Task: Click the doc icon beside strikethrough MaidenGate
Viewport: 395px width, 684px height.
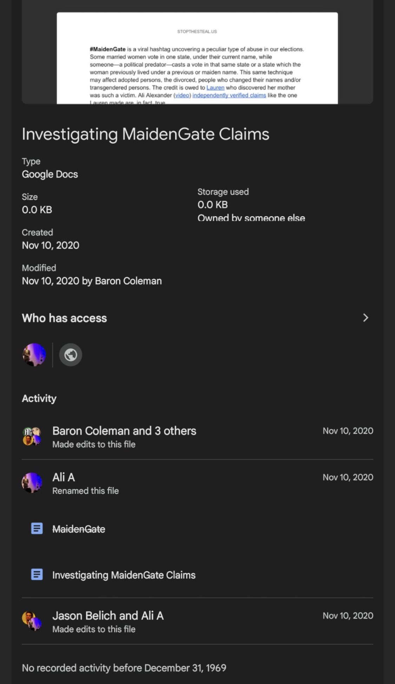Action: coord(37,529)
